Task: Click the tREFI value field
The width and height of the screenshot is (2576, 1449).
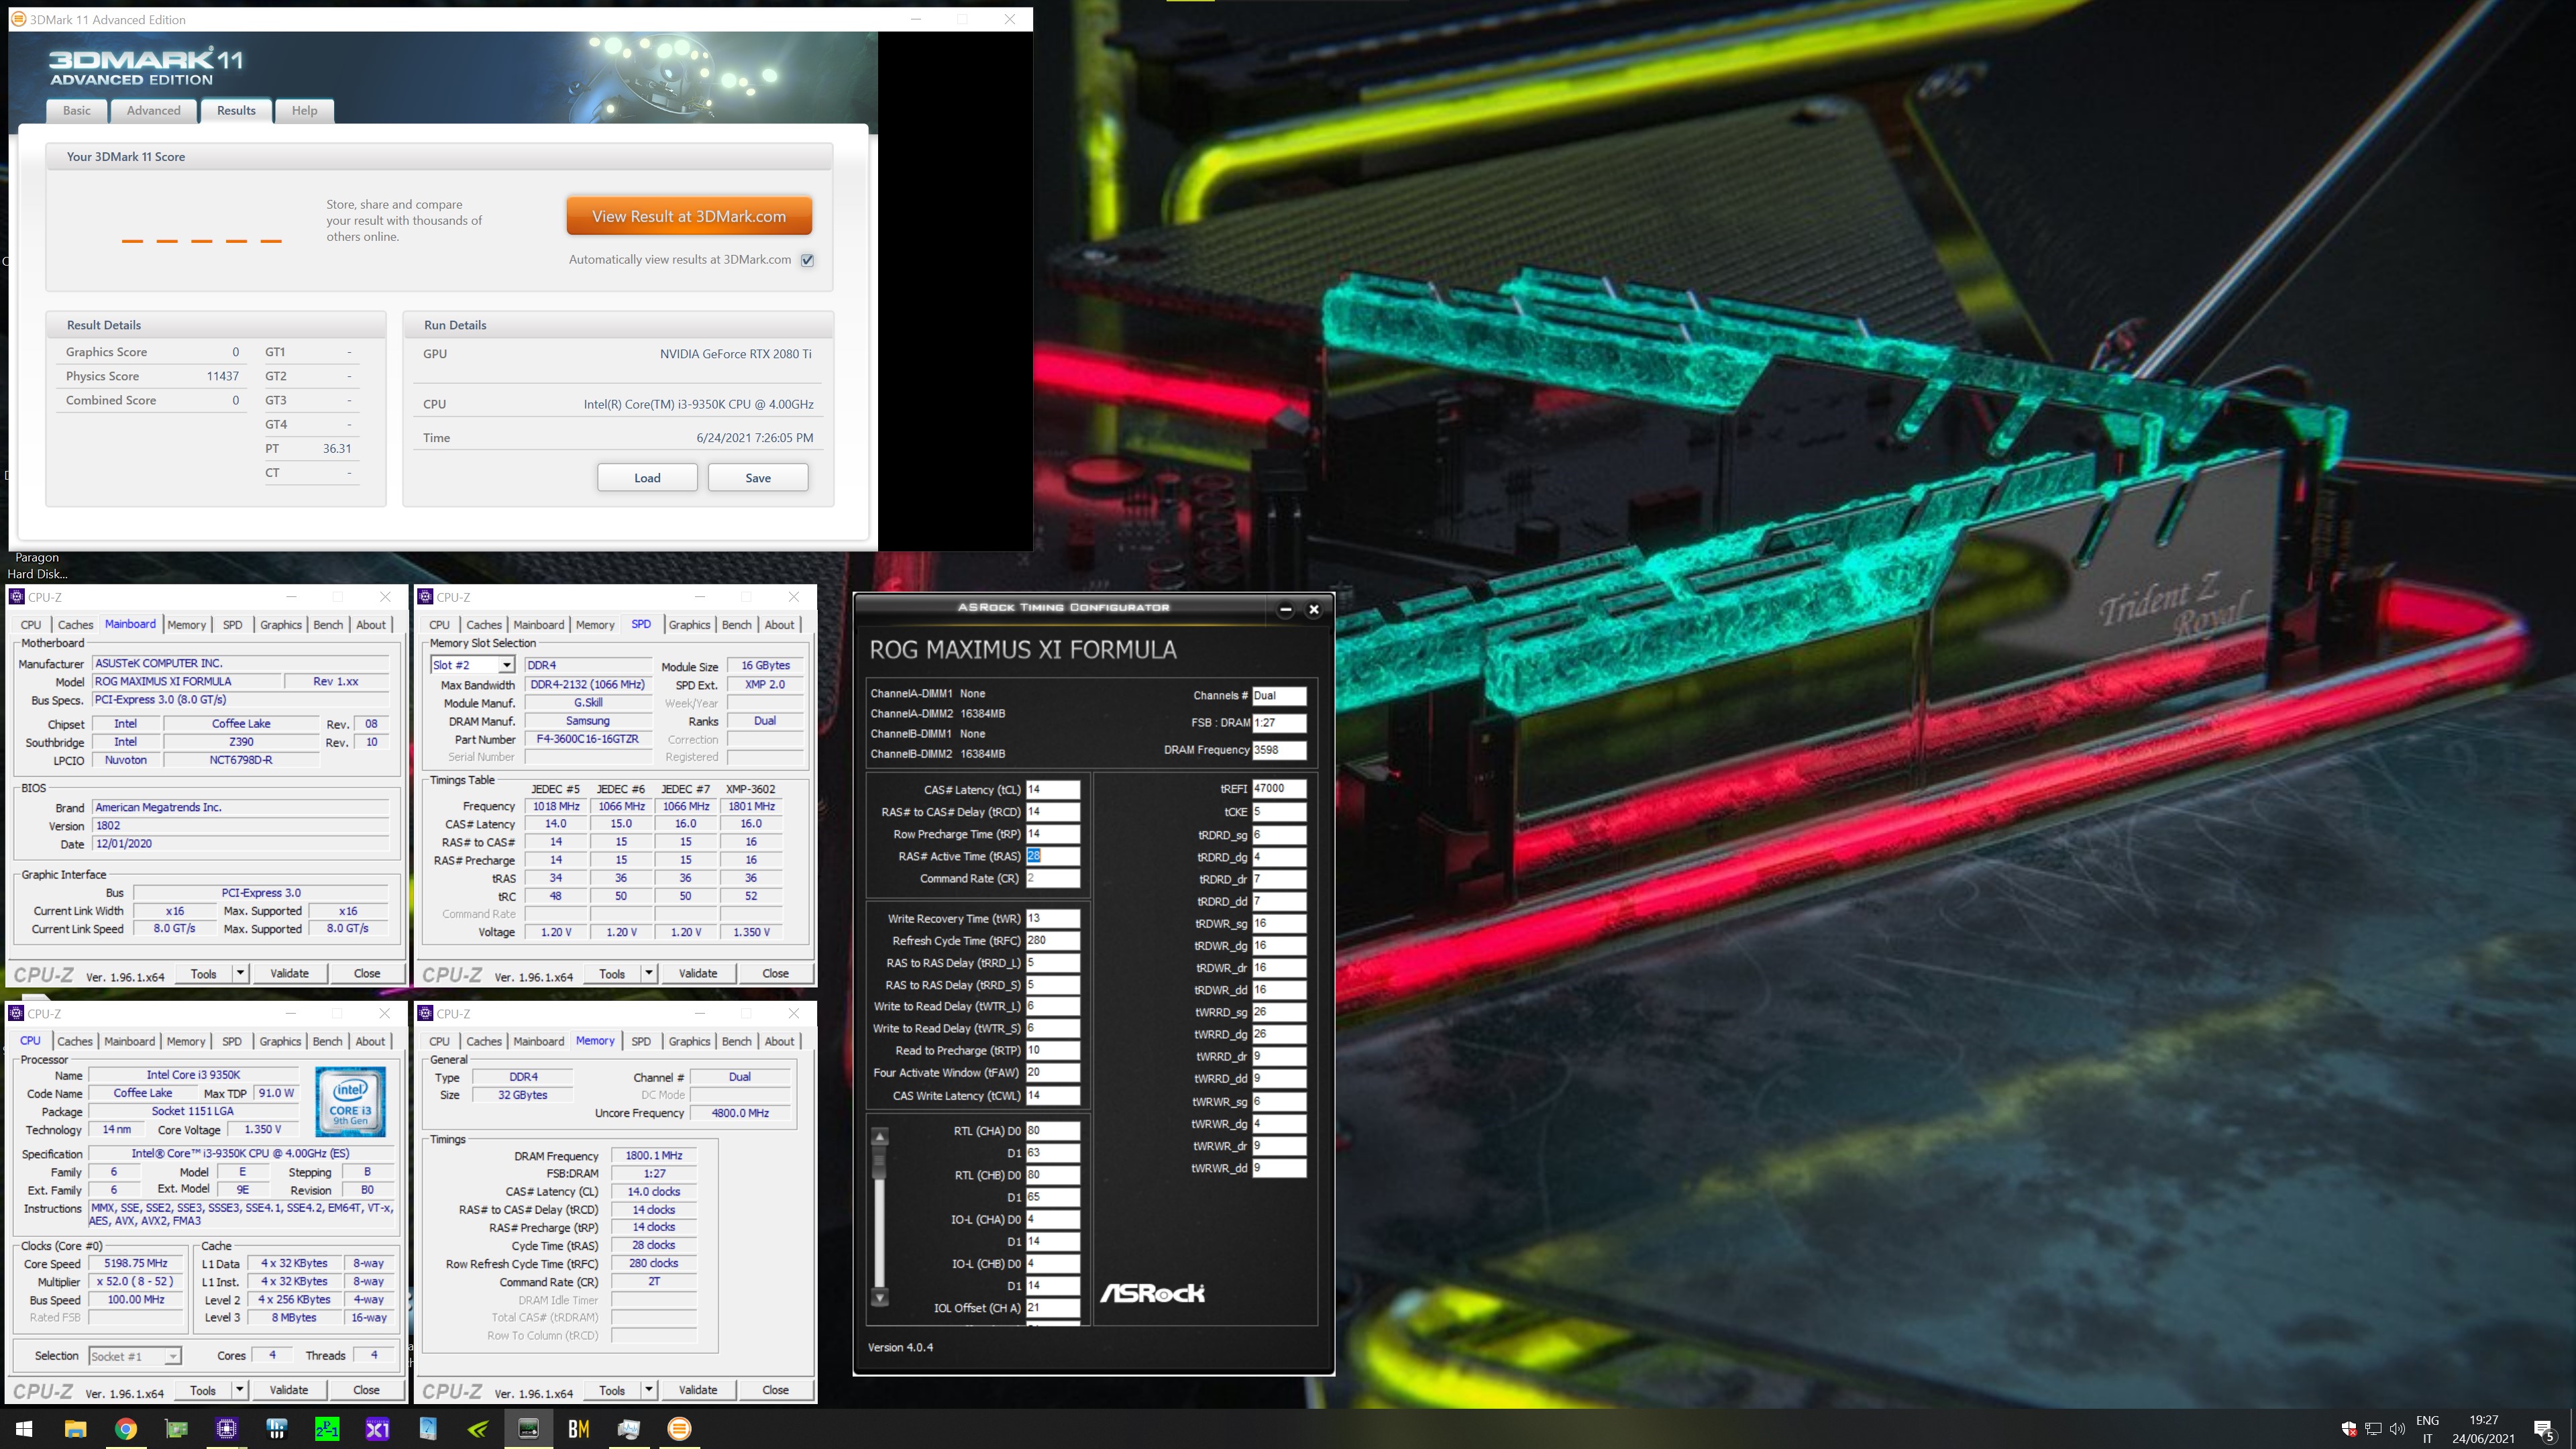Action: coord(1279,788)
